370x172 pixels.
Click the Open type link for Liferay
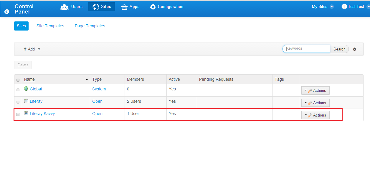[97, 101]
